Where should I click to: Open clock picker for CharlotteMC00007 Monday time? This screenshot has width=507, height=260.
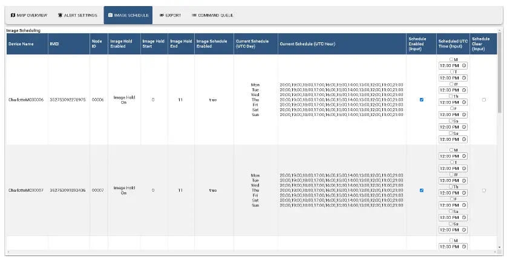[x=463, y=156]
